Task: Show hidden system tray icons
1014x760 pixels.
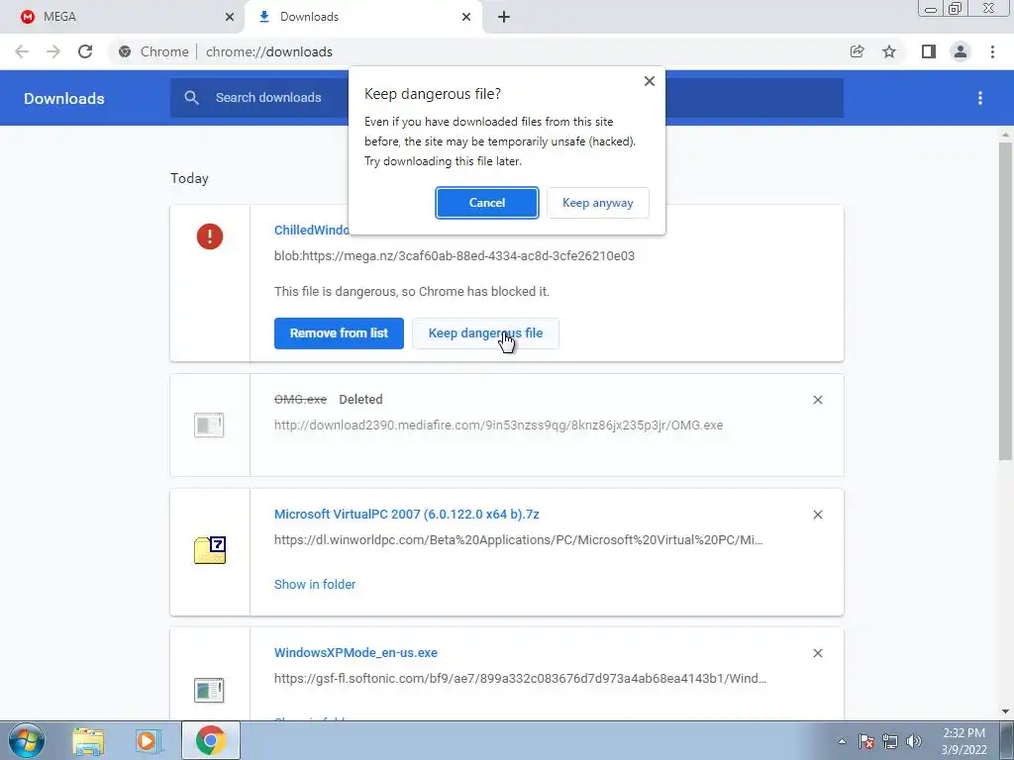Action: [x=842, y=741]
